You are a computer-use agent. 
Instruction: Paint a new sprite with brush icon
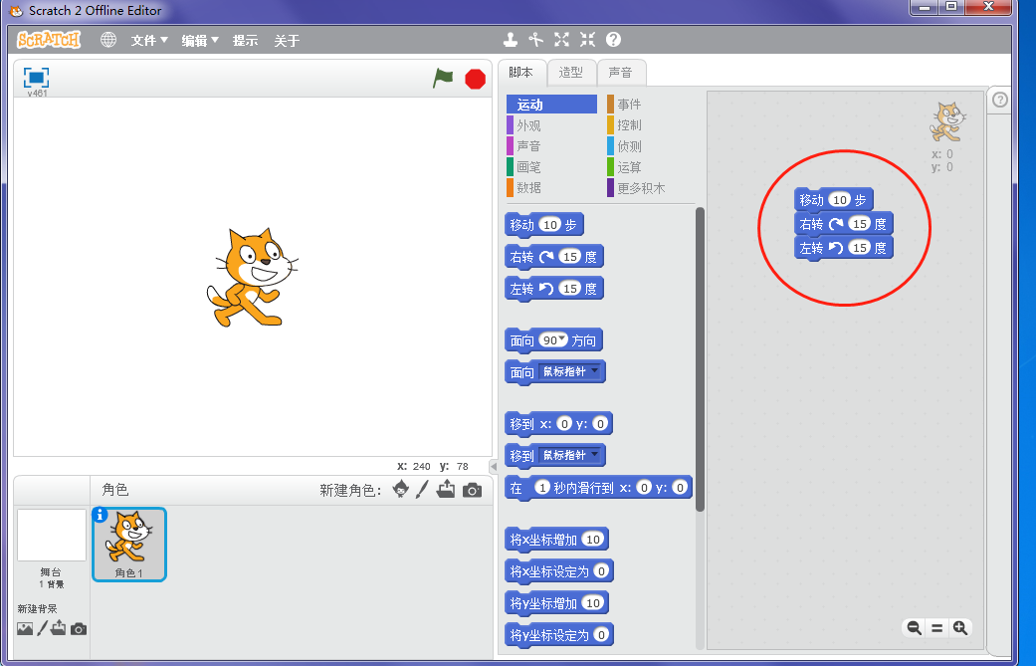[x=422, y=489]
